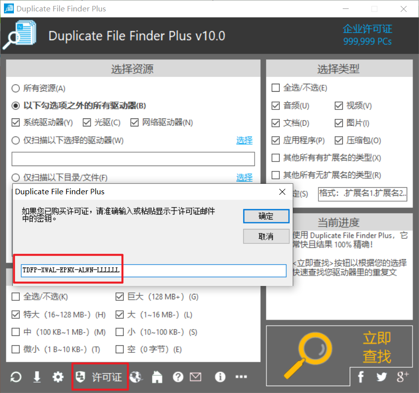This screenshot has width=419, height=393.
Task: Click the app logo in header
Action: (x=20, y=36)
